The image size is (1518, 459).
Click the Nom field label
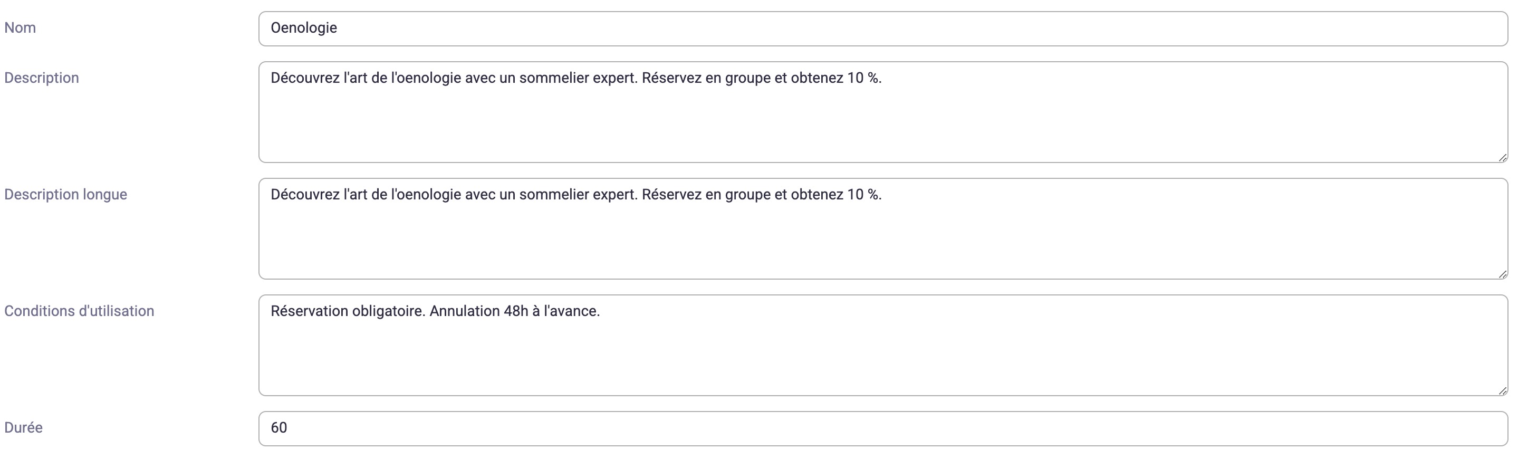click(x=20, y=27)
